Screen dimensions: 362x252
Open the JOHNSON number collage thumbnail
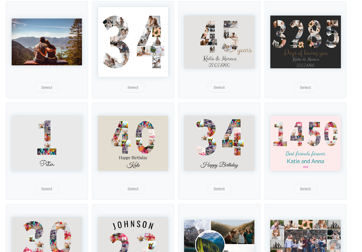coord(133,235)
